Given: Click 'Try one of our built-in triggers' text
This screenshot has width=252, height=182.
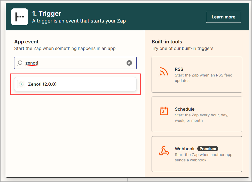Looking at the screenshot, I should (x=182, y=48).
